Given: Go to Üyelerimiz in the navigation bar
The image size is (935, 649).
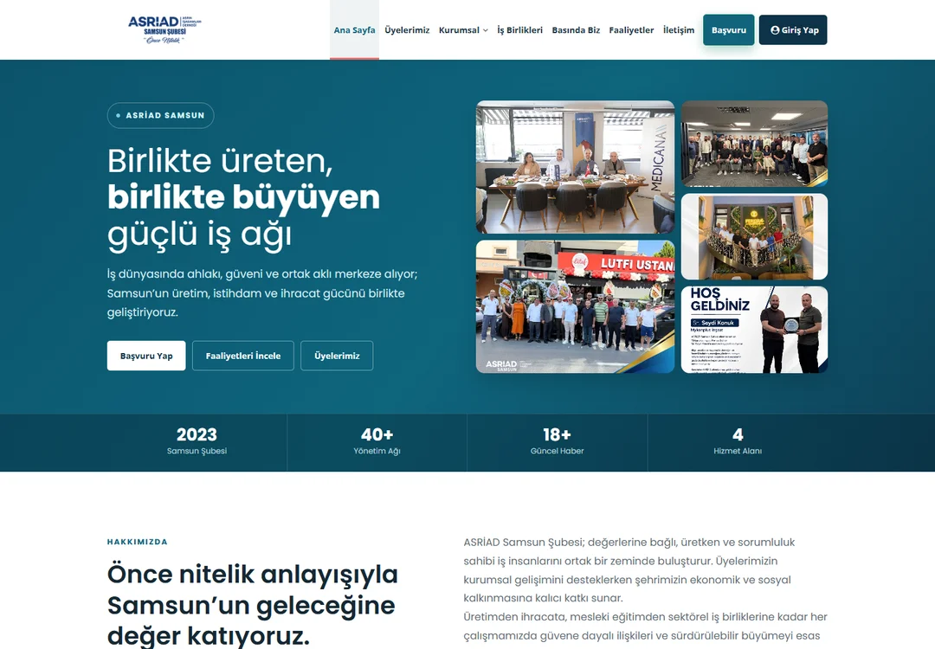Looking at the screenshot, I should point(407,29).
